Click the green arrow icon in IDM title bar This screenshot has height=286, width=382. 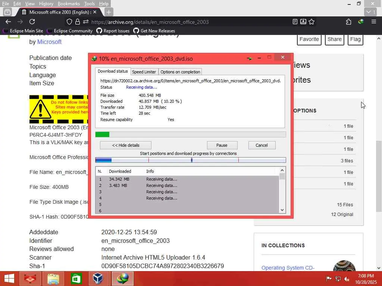[x=250, y=58]
